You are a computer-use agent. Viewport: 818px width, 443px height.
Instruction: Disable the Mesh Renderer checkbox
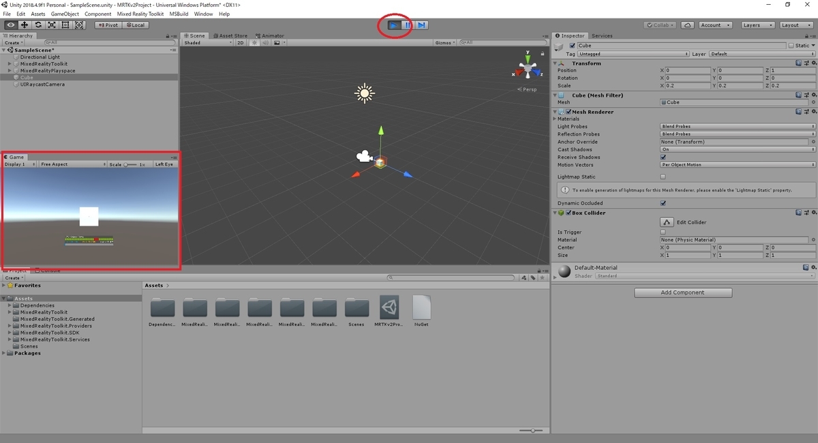[x=569, y=112]
